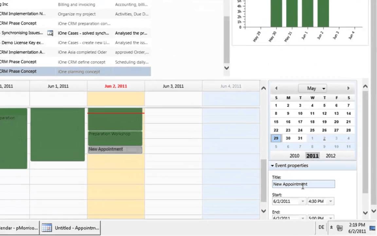Click the Jun 1, 2011 column header
The image size is (377, 236).
tap(58, 86)
